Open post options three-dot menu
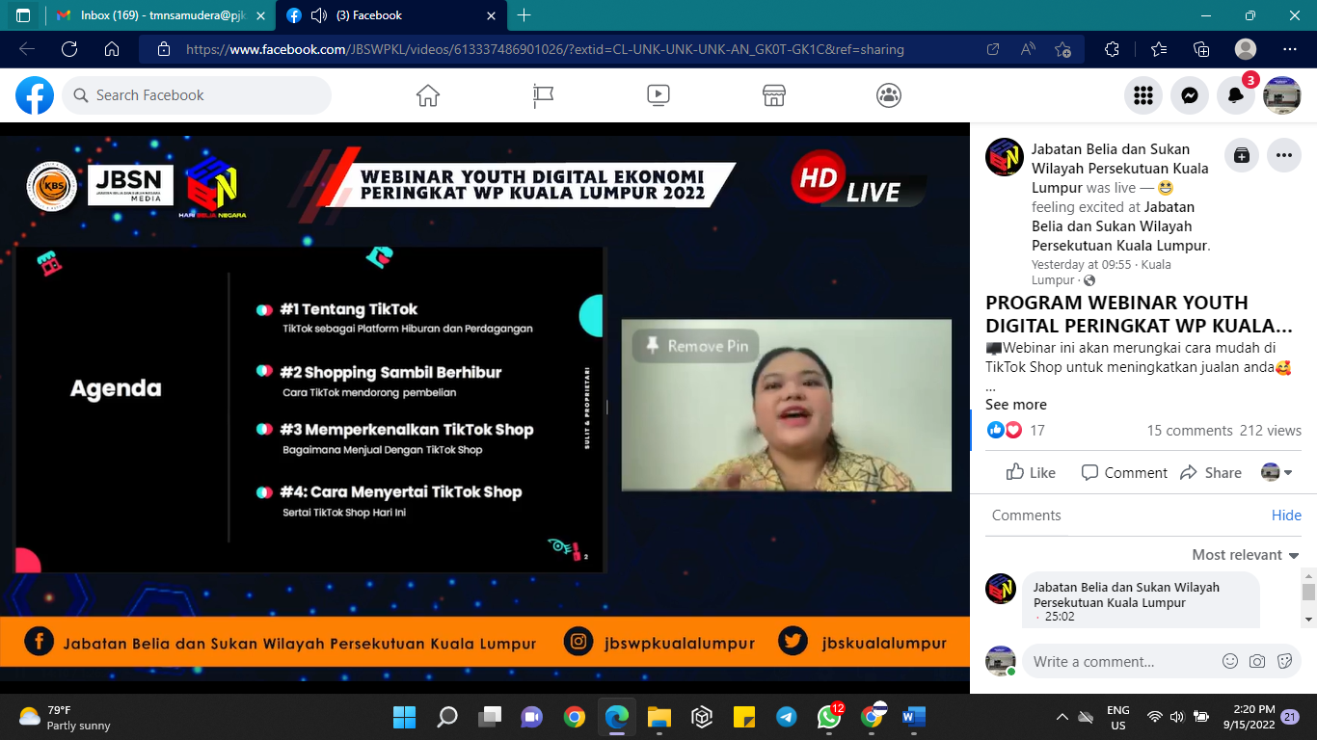Image resolution: width=1317 pixels, height=740 pixels. [1284, 155]
